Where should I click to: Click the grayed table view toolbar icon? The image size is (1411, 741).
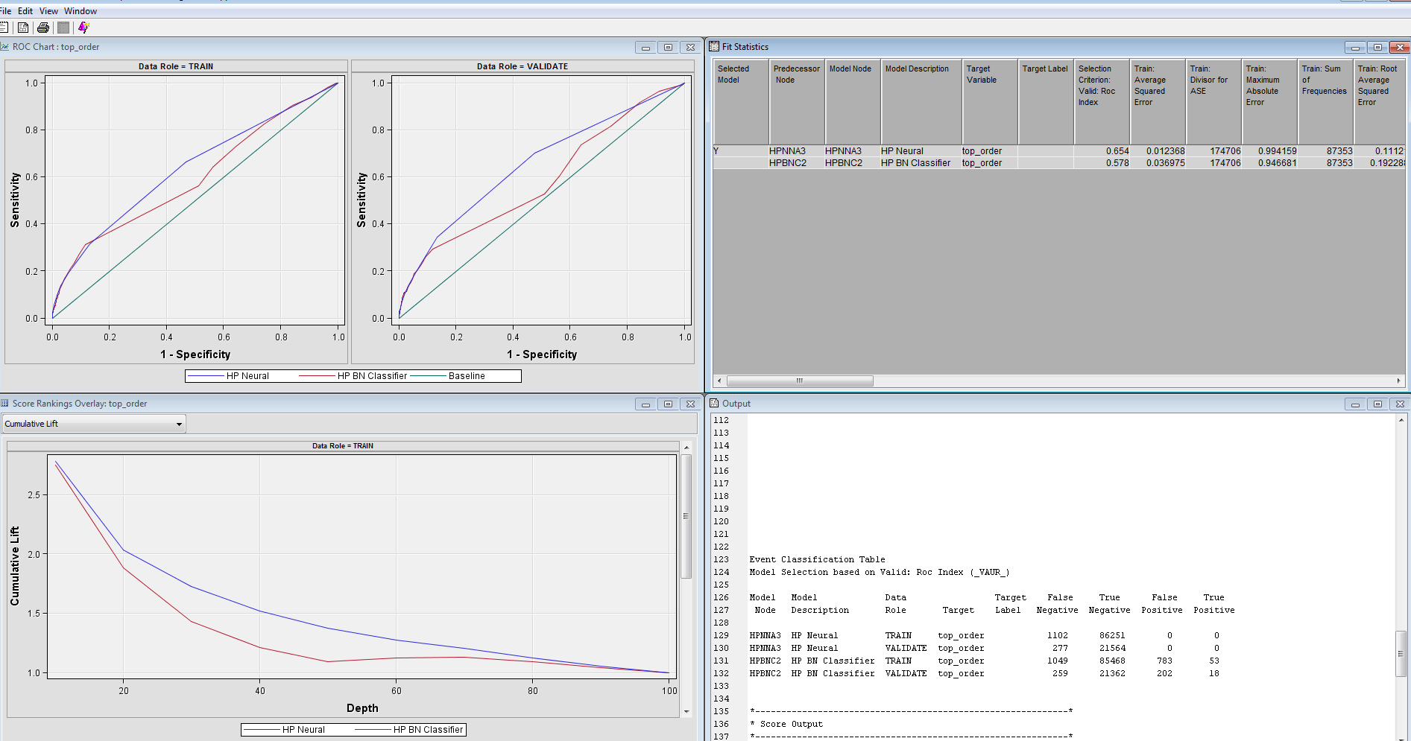pyautogui.click(x=63, y=28)
